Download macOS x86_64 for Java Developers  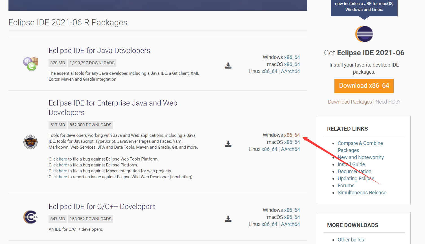[292, 64]
